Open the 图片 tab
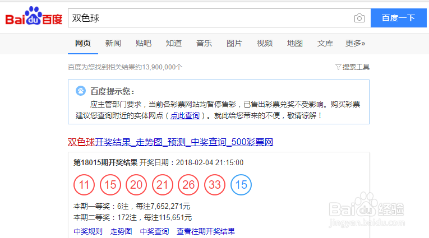 point(234,43)
